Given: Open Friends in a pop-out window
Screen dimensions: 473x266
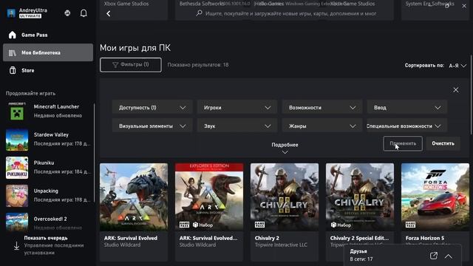Looking at the screenshot, I should pos(434,256).
